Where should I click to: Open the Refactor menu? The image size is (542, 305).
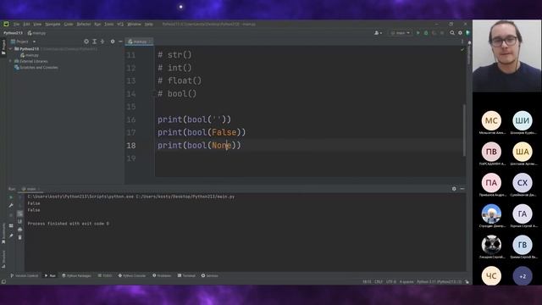pyautogui.click(x=84, y=25)
